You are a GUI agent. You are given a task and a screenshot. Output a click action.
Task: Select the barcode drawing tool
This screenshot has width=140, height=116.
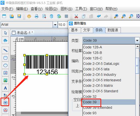[x=5, y=103]
